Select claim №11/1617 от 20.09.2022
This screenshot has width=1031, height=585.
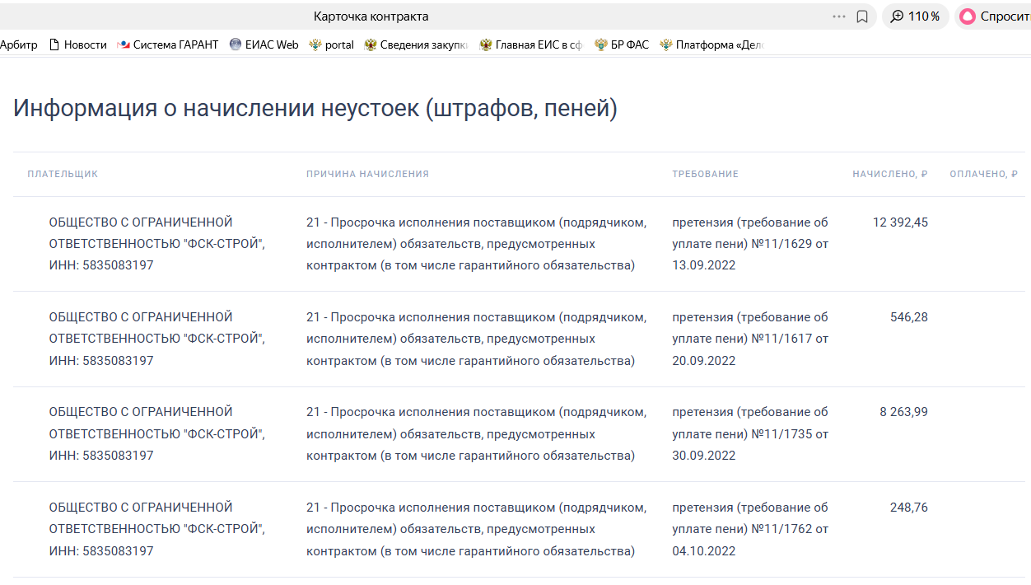[x=750, y=339]
